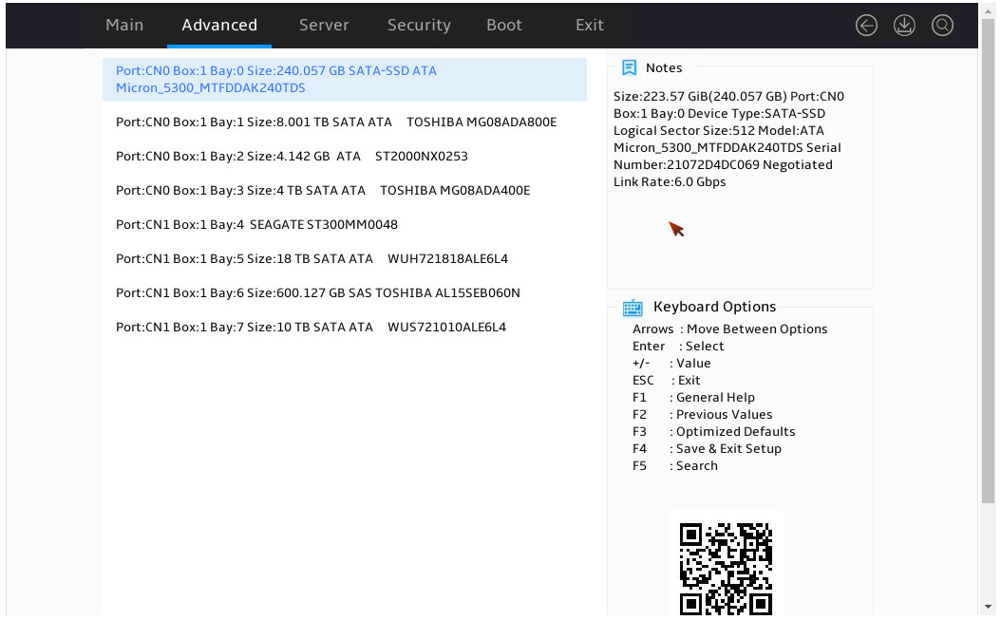This screenshot has width=1001, height=620.
Task: Click the download/save icon in header
Action: tap(904, 26)
